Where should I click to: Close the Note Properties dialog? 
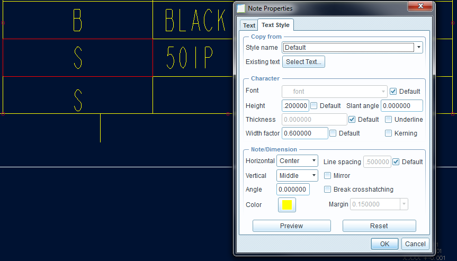(420, 6)
